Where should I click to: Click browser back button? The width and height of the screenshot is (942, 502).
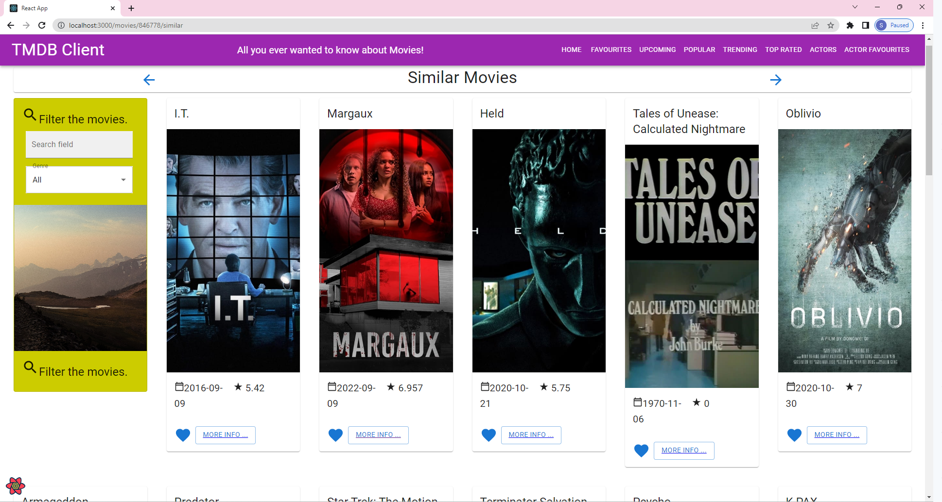(x=11, y=25)
